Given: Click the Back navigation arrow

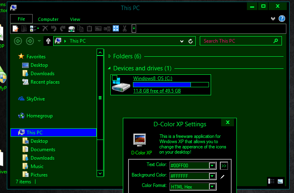Looking at the screenshot, I should click(18, 41).
